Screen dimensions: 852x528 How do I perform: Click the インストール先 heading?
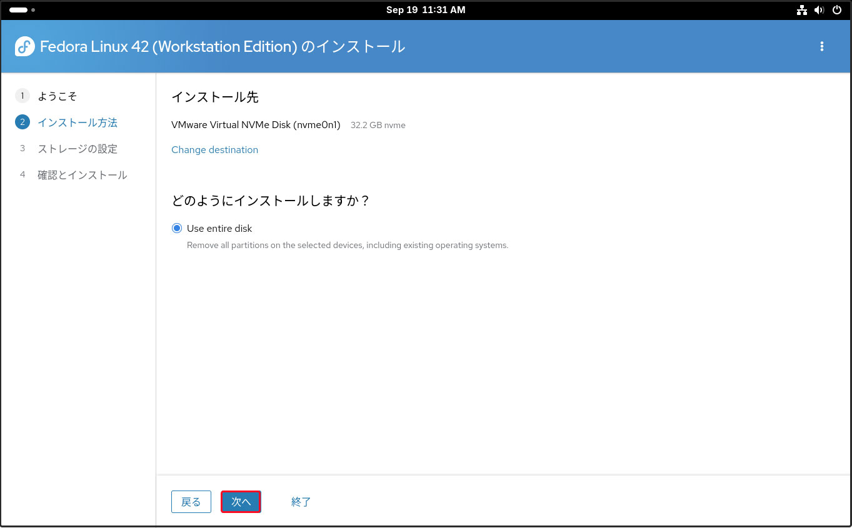tap(215, 97)
